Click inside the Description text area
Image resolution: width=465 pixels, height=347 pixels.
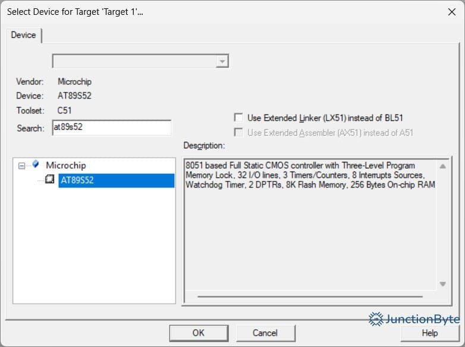[309, 237]
